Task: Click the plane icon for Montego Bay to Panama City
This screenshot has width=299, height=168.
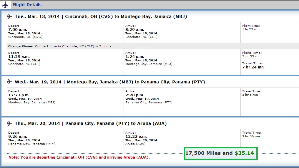Action: (10, 82)
